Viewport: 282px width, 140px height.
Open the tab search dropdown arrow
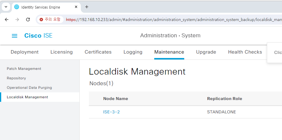[x=6, y=7]
